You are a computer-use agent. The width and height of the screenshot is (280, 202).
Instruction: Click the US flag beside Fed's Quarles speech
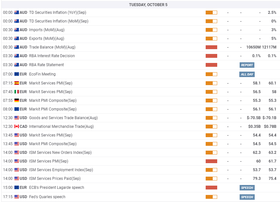click(x=17, y=197)
